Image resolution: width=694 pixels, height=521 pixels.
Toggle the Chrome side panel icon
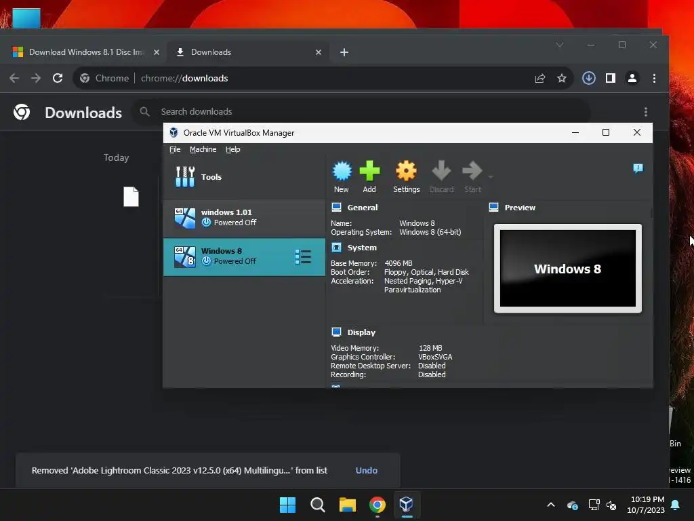pyautogui.click(x=611, y=79)
